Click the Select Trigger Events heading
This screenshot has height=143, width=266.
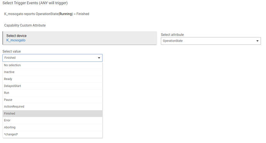[x=35, y=3]
